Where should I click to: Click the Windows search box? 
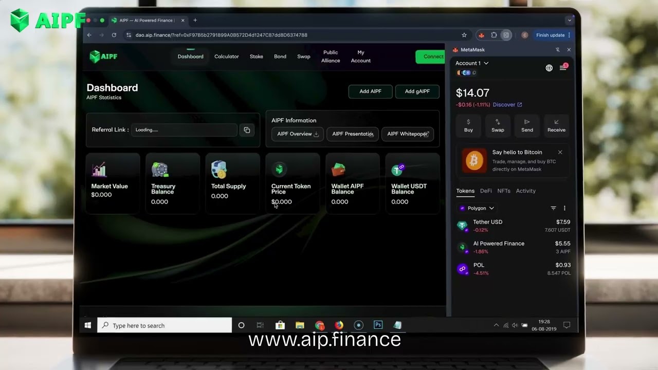164,325
